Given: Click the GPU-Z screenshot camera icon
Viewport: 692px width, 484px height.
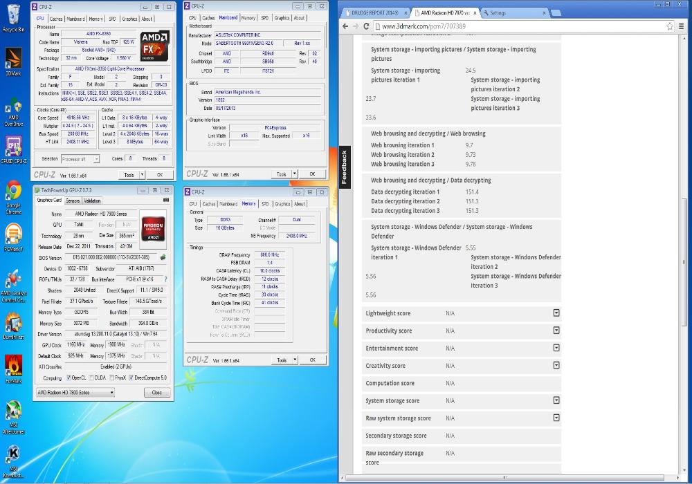Looking at the screenshot, I should (x=166, y=200).
